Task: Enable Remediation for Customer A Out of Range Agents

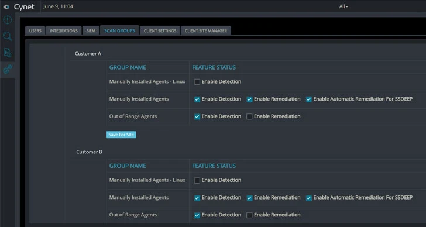Action: [x=249, y=116]
